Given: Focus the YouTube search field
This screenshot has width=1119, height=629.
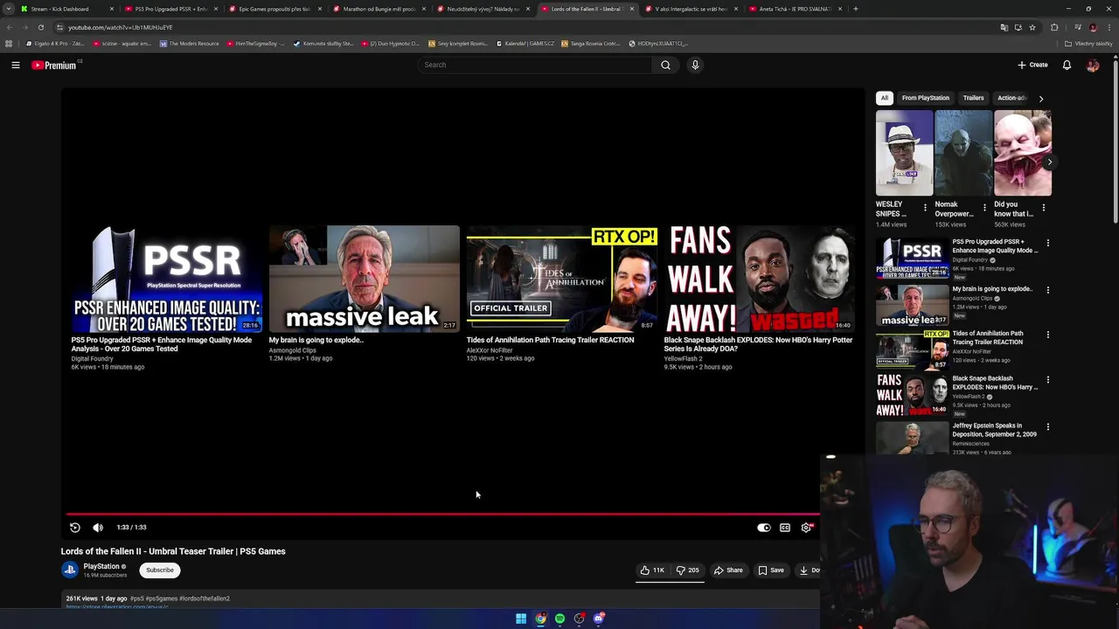Looking at the screenshot, I should 535,65.
